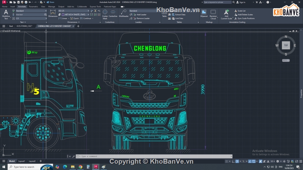The width and height of the screenshot is (303, 170).
Task: Click the Save icon in quick access toolbar
Action: (x=18, y=2)
